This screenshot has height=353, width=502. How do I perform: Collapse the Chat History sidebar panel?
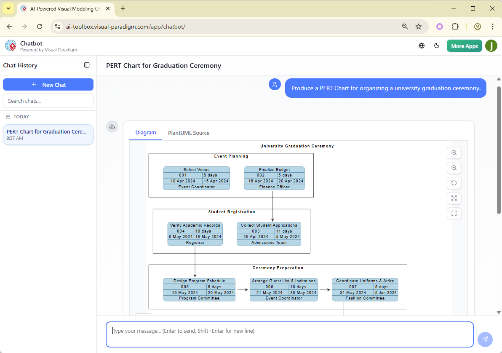point(87,65)
